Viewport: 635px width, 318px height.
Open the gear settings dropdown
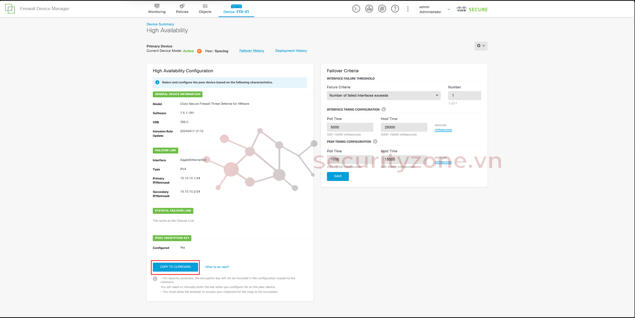(481, 46)
